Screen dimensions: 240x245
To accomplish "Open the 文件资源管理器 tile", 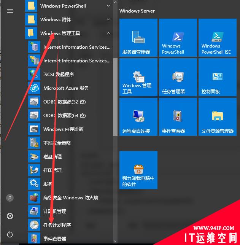I will [218, 117].
